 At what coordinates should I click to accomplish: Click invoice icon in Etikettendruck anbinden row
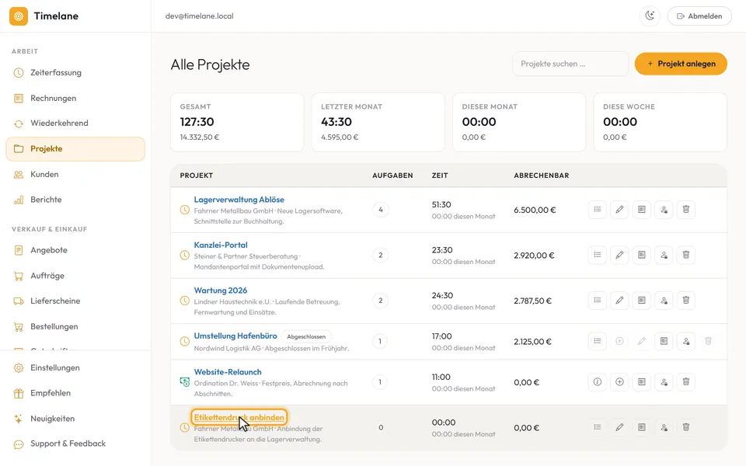point(642,427)
